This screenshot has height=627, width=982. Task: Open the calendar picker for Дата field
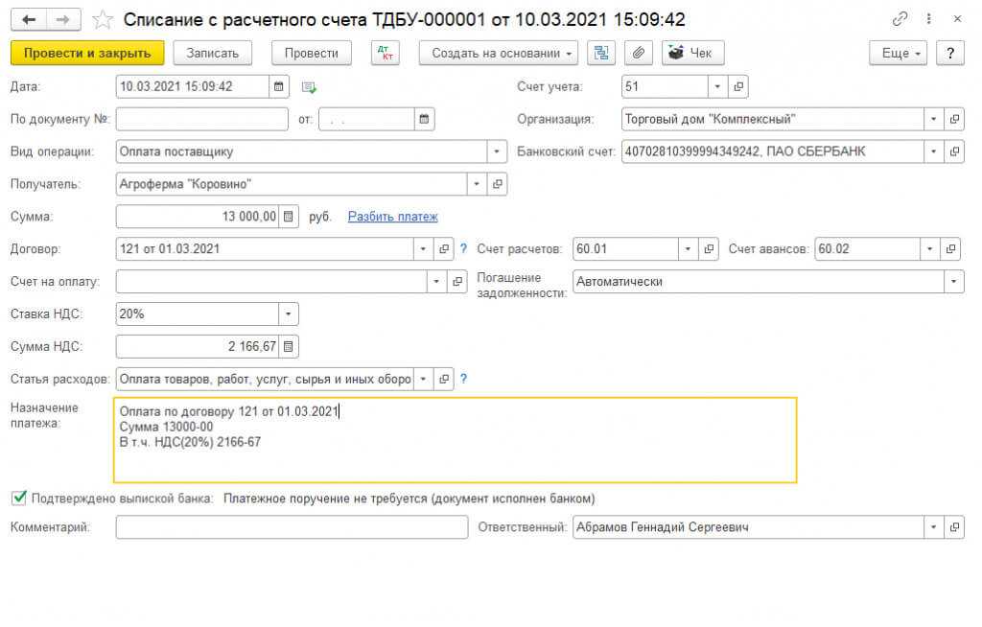(279, 87)
